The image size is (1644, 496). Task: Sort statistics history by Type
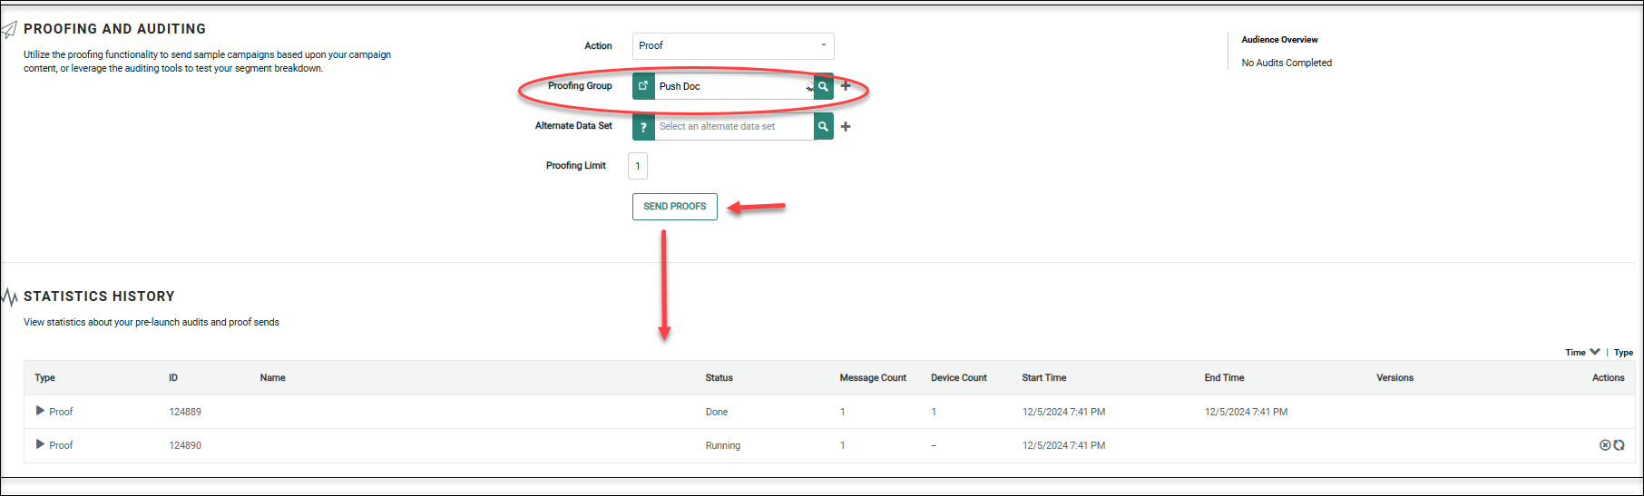click(x=1623, y=353)
